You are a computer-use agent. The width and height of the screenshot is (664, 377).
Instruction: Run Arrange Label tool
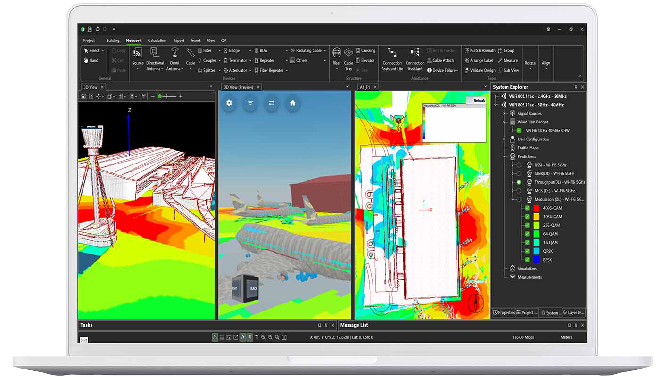pyautogui.click(x=479, y=60)
